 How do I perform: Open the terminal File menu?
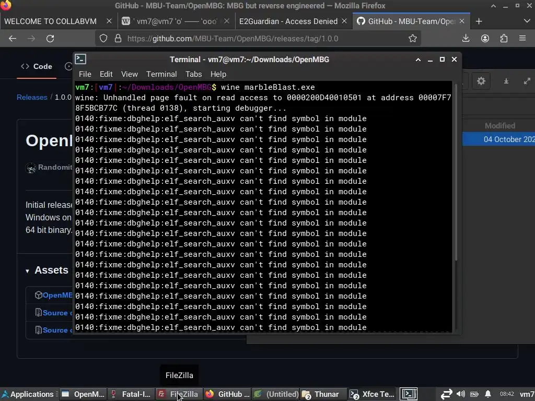[85, 74]
